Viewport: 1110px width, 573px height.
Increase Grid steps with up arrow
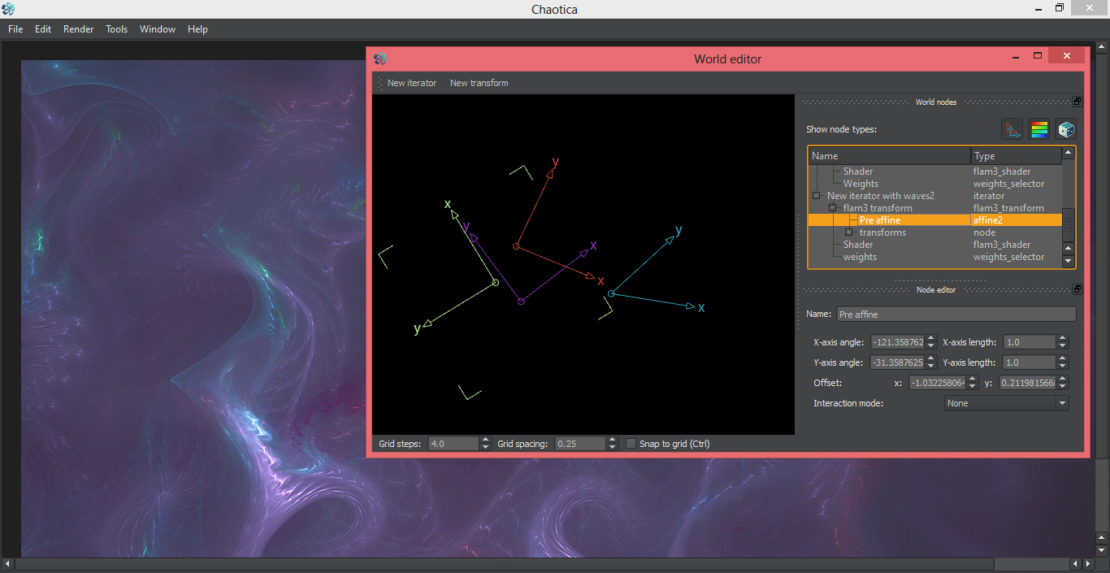click(x=486, y=441)
